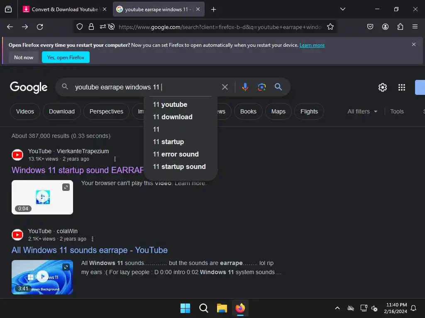Image resolution: width=425 pixels, height=318 pixels.
Task: Expand the All Windows 11 sounds video preview
Action: pos(66,267)
